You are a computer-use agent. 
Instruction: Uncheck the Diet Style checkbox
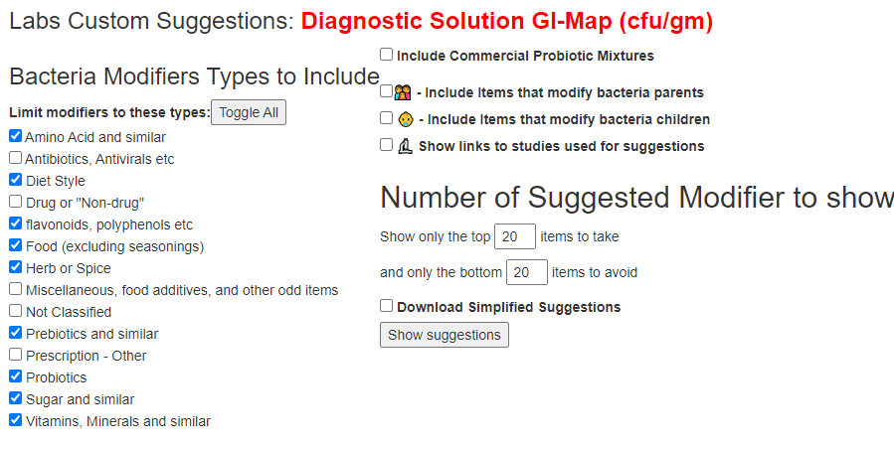point(15,180)
